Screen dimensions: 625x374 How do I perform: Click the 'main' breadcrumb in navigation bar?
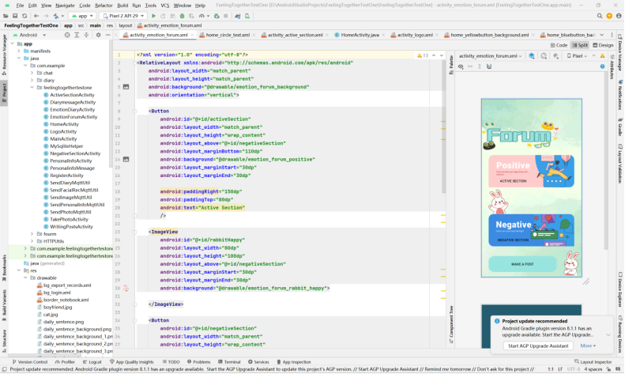[95, 25]
